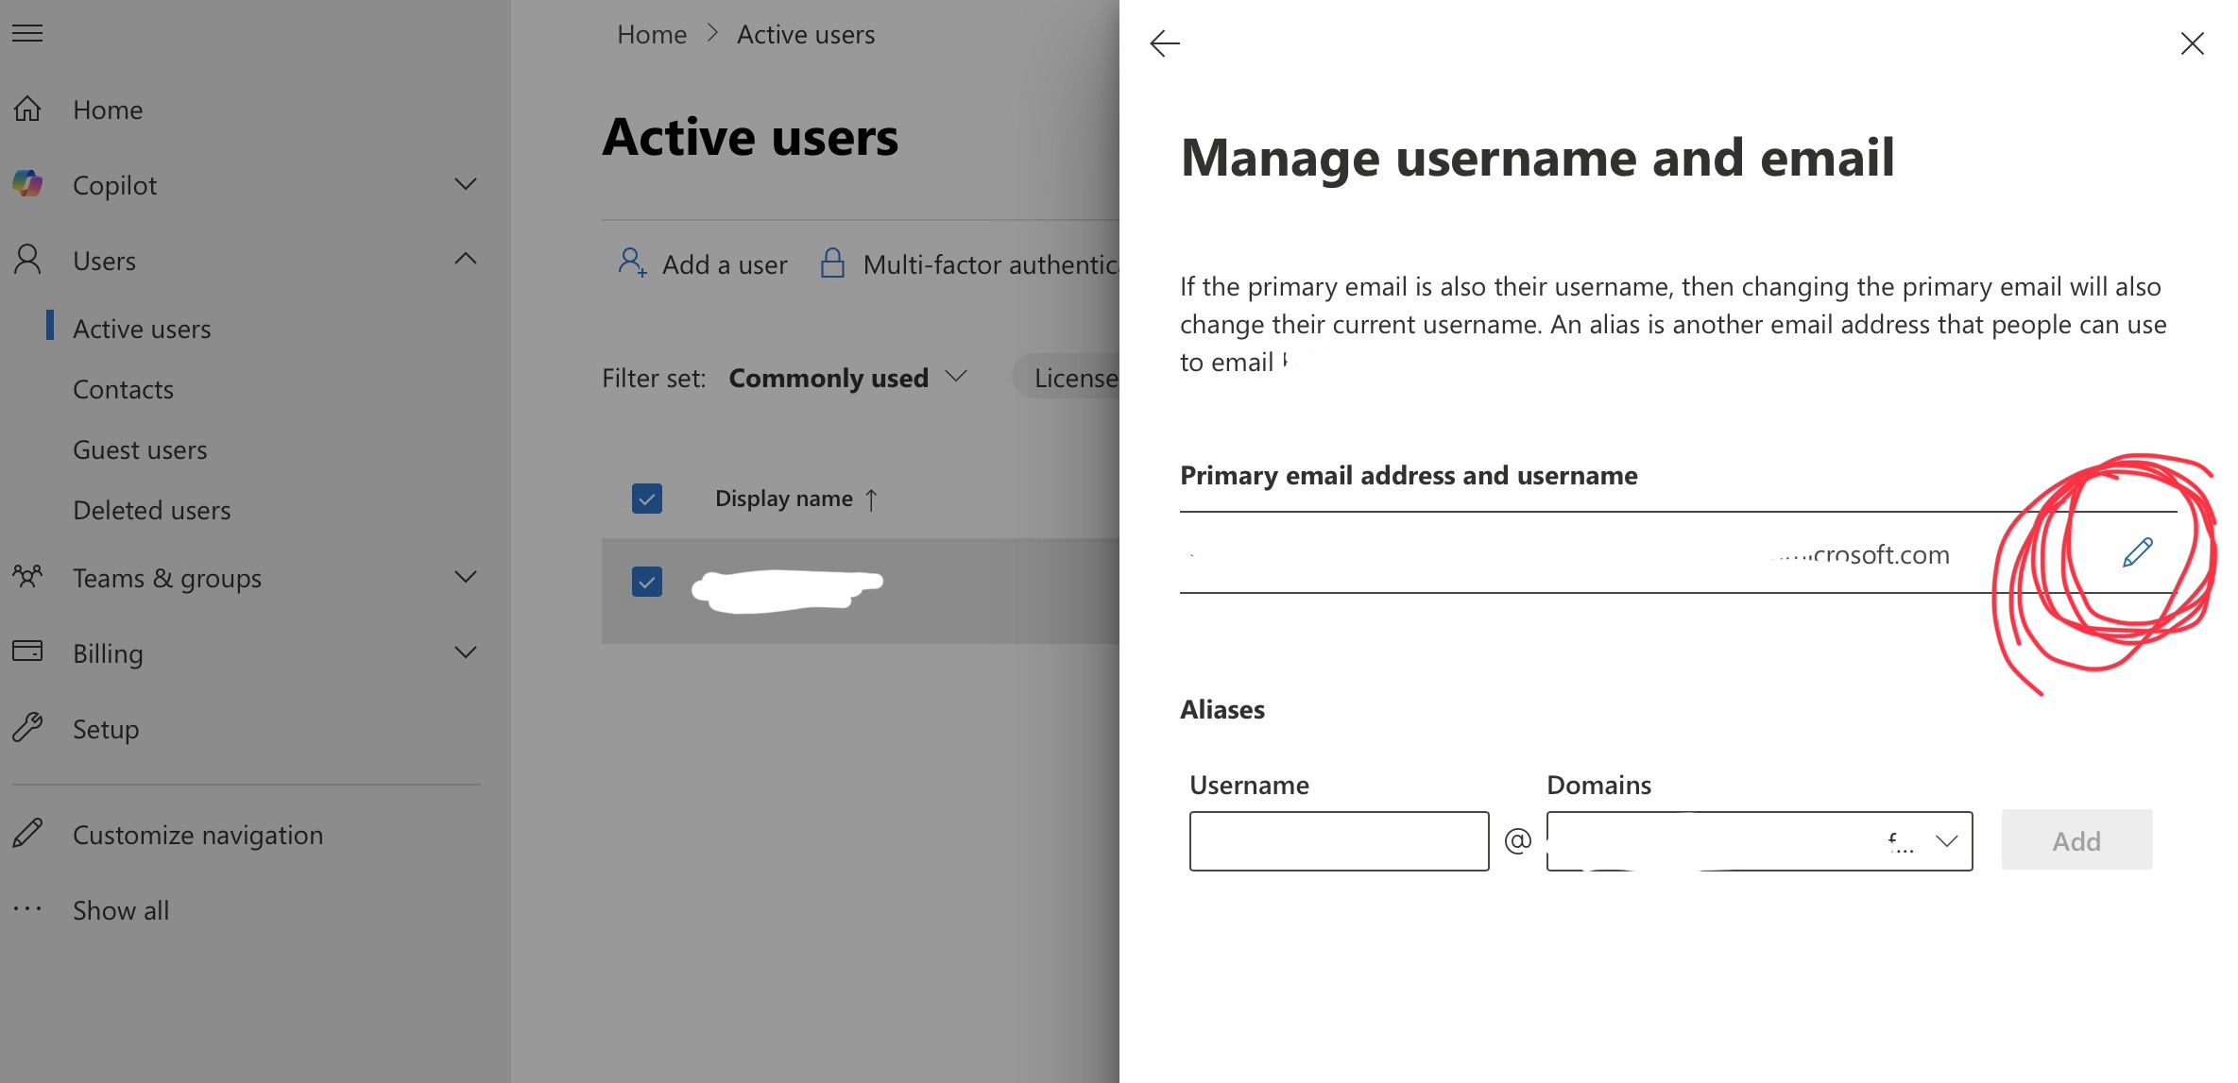2238x1083 pixels.
Task: Go to Deleted users page
Action: point(151,511)
